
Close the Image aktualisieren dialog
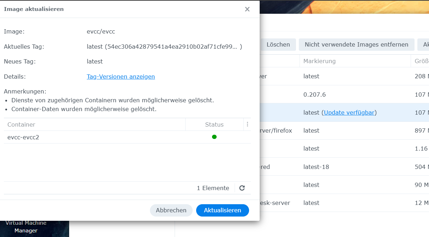pos(247,9)
